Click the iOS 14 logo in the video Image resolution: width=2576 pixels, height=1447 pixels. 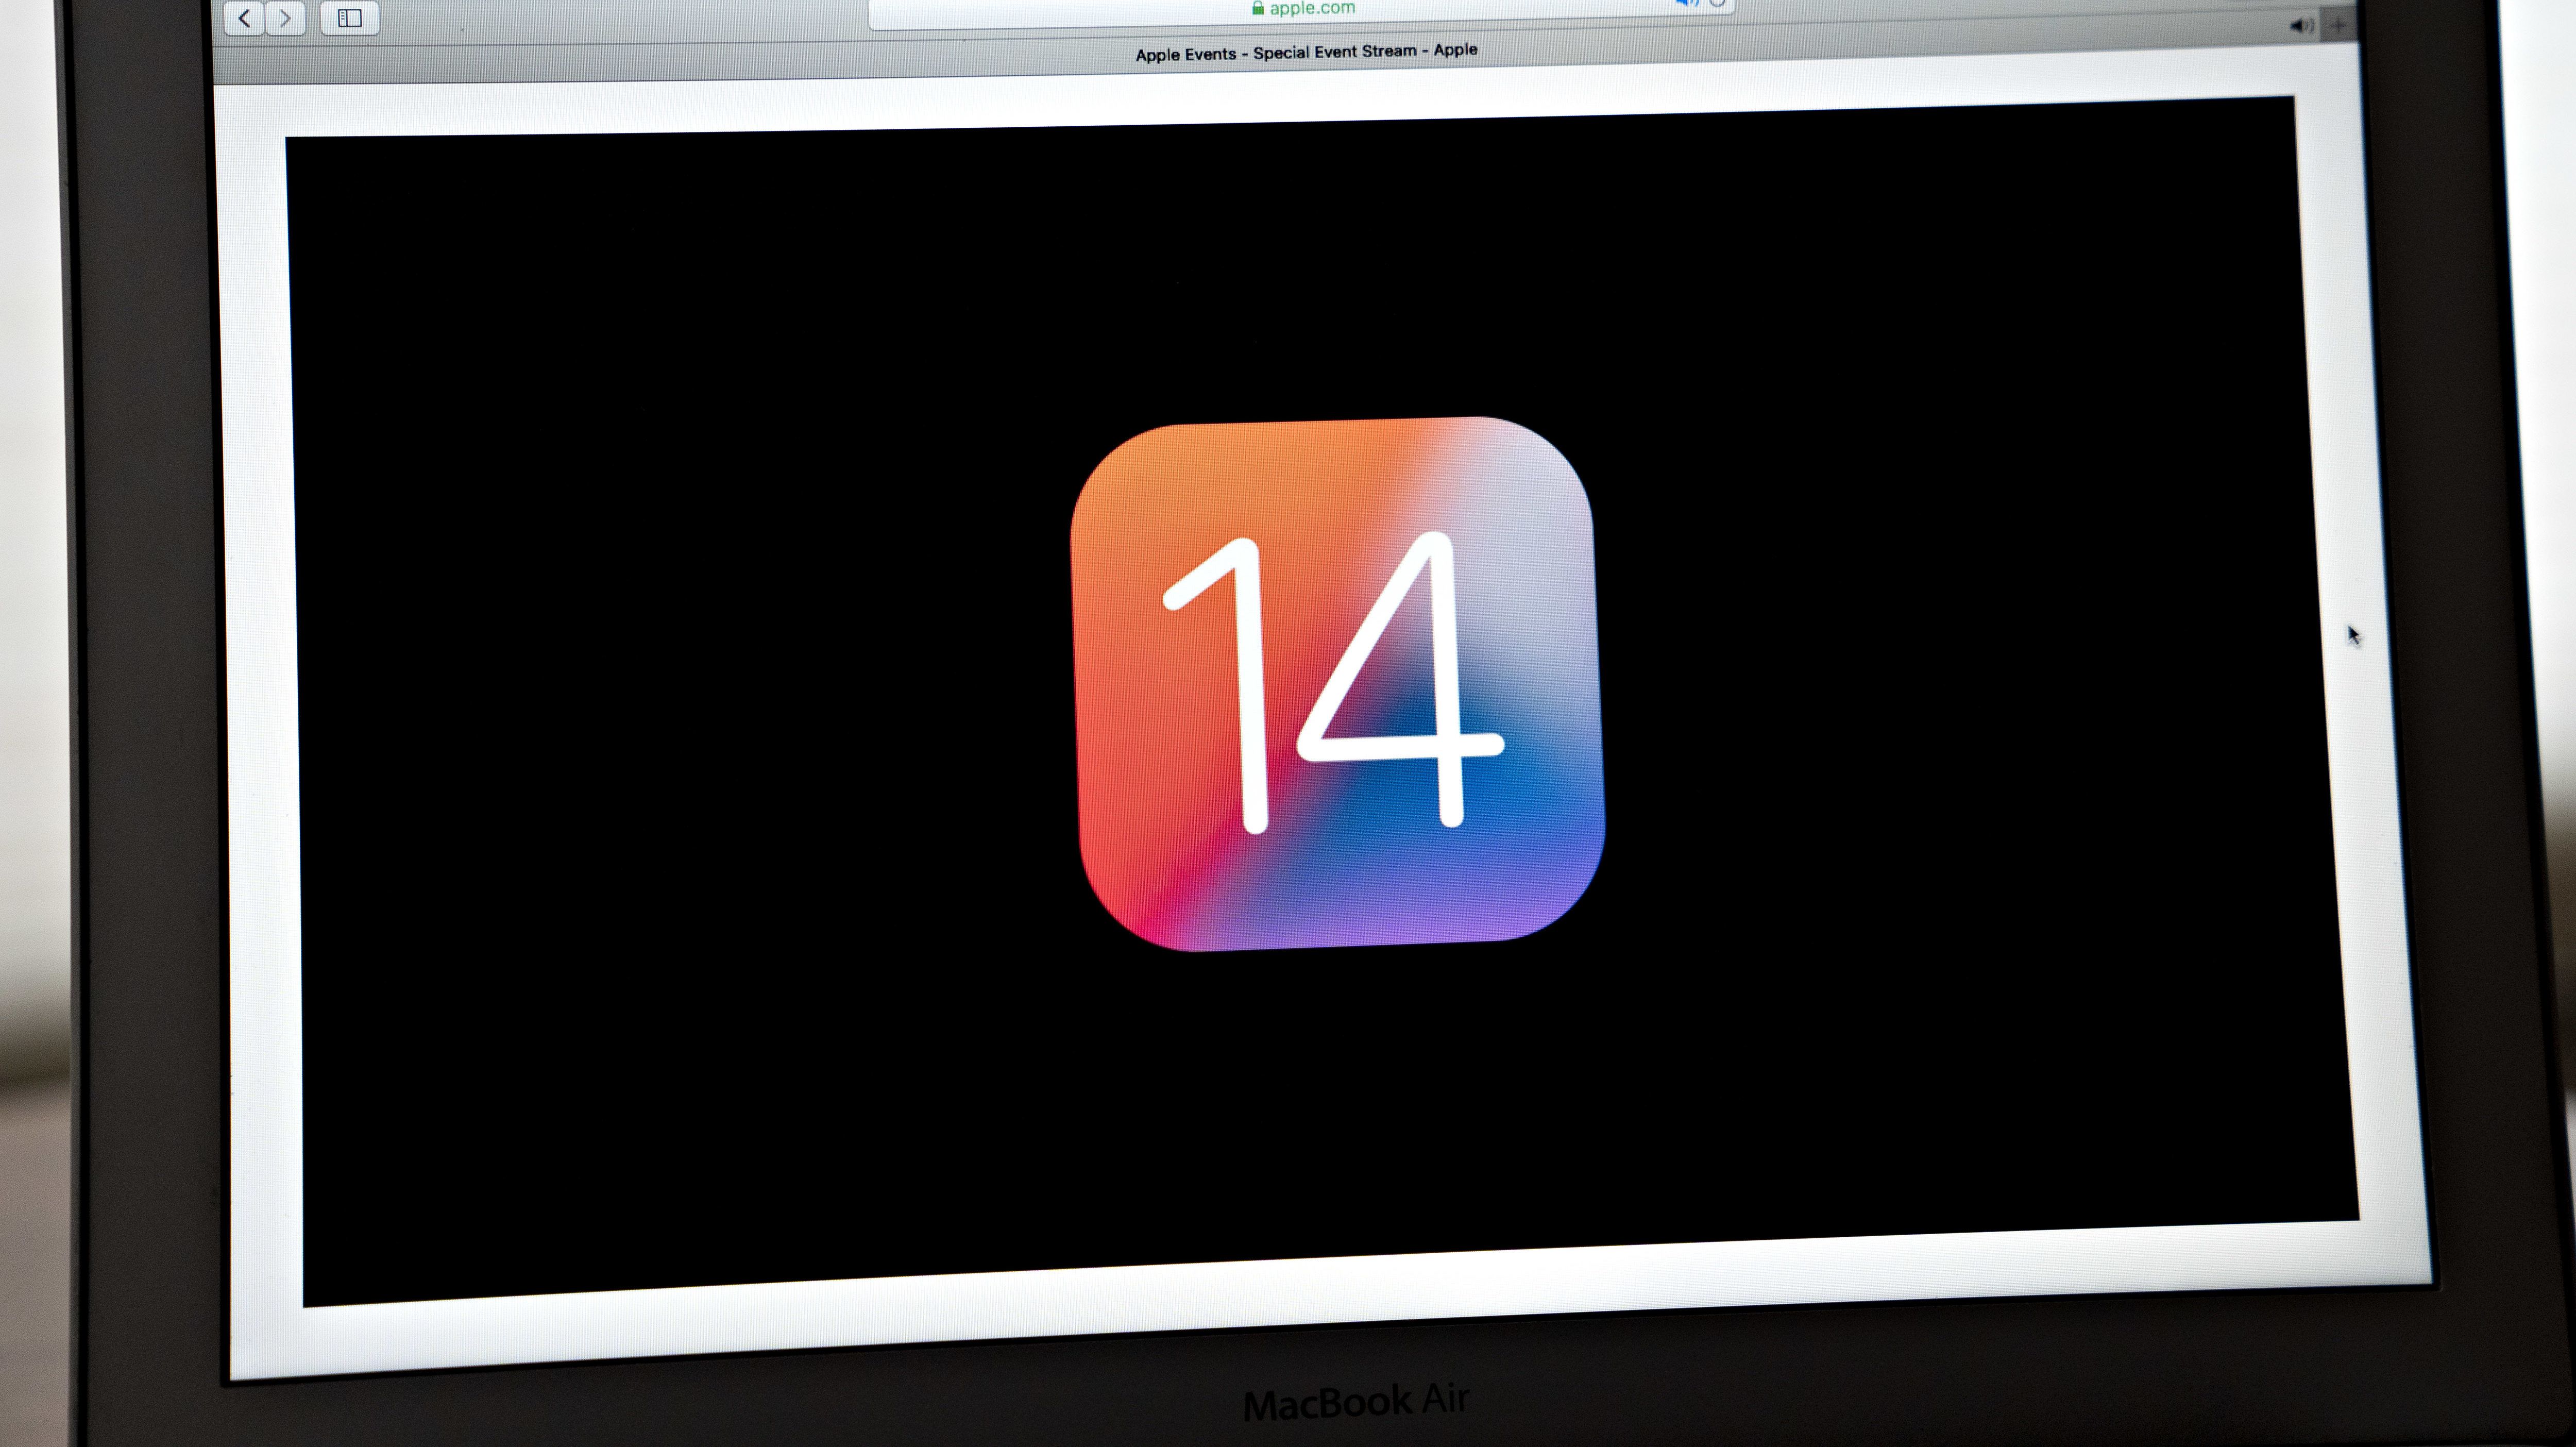coord(1337,684)
